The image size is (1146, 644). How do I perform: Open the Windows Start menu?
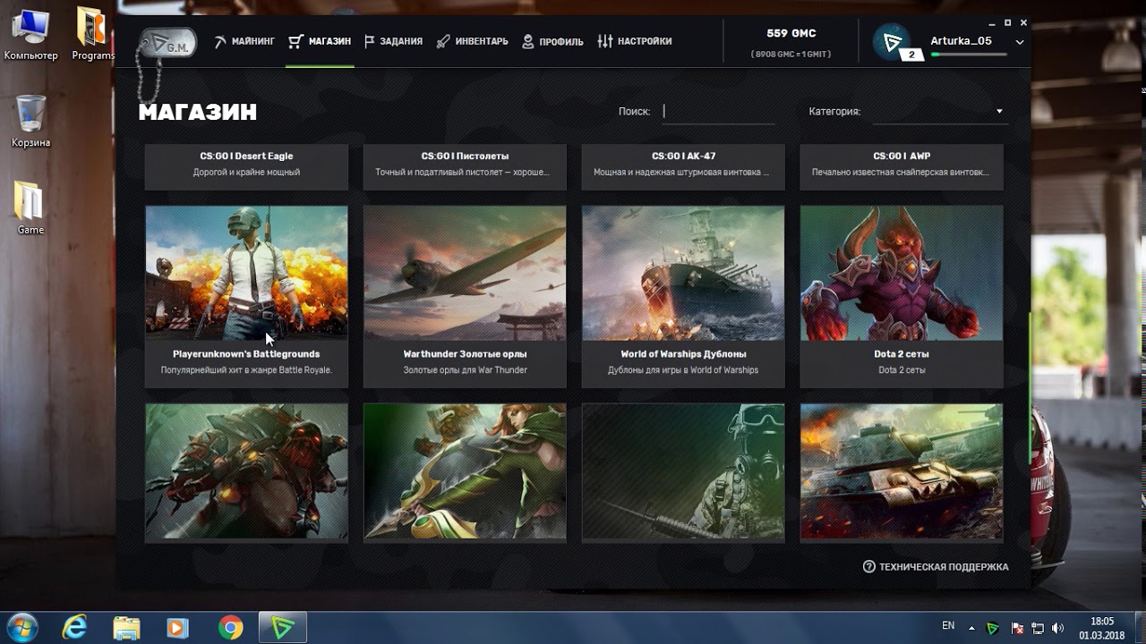tap(22, 628)
